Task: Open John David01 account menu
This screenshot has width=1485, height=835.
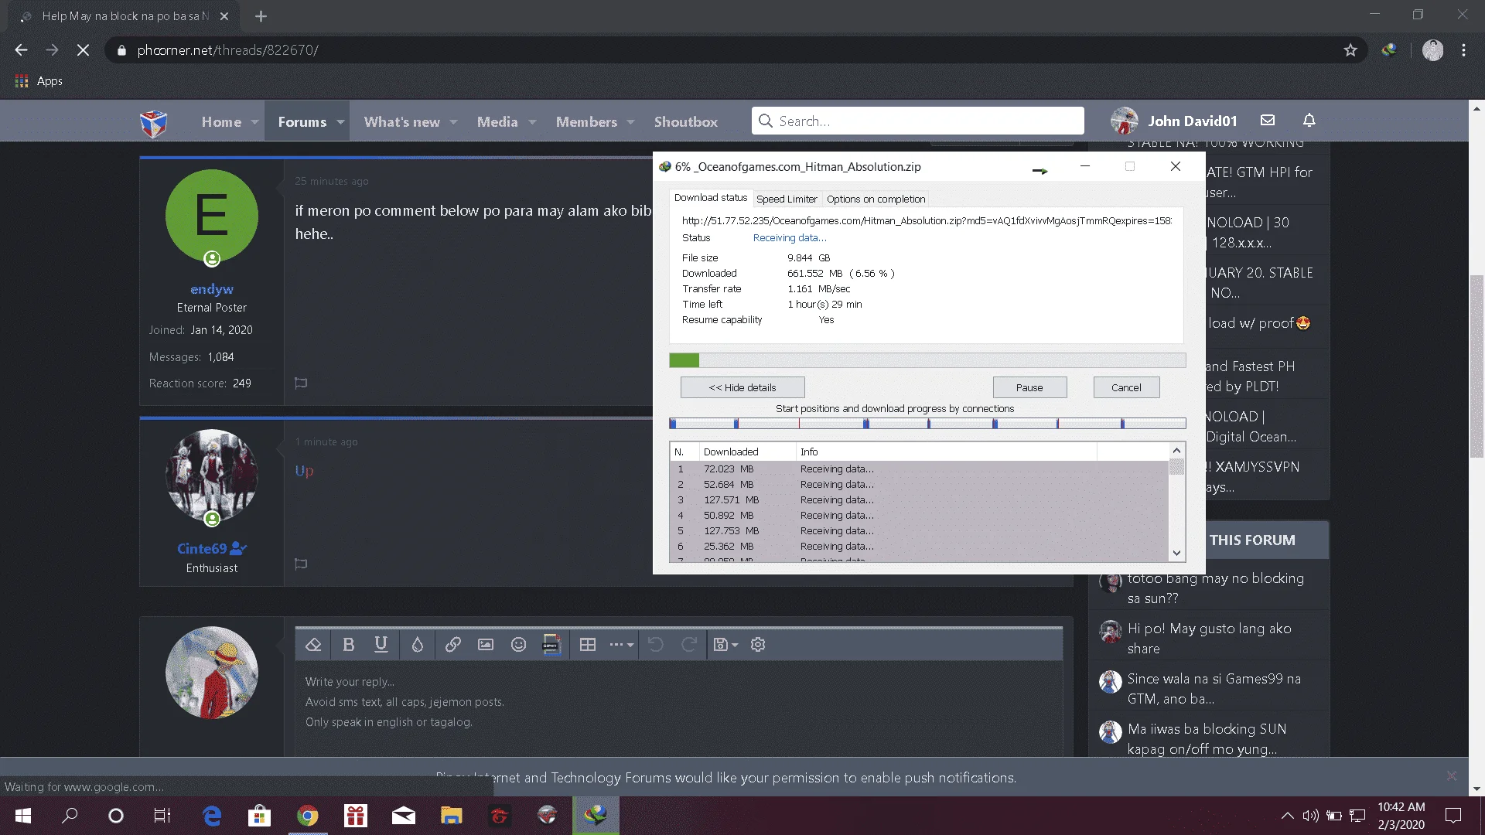Action: pyautogui.click(x=1174, y=121)
